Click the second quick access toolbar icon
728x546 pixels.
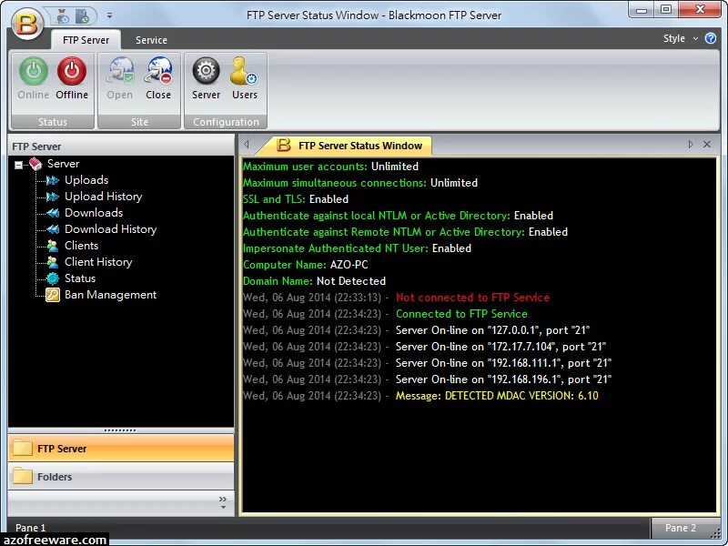pos(82,15)
